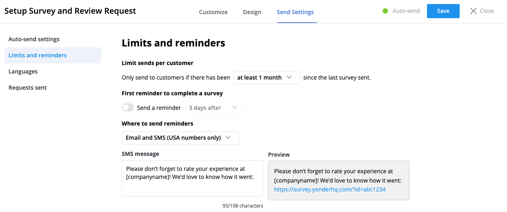Click the green Auto-send status dot
Image resolution: width=507 pixels, height=212 pixels.
click(385, 11)
